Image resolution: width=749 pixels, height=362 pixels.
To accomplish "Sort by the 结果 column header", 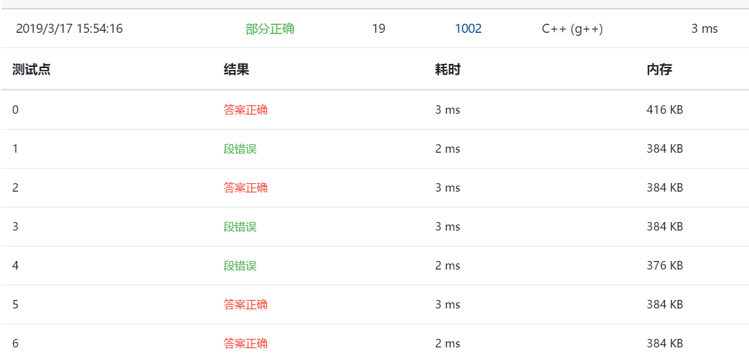I will point(233,69).
